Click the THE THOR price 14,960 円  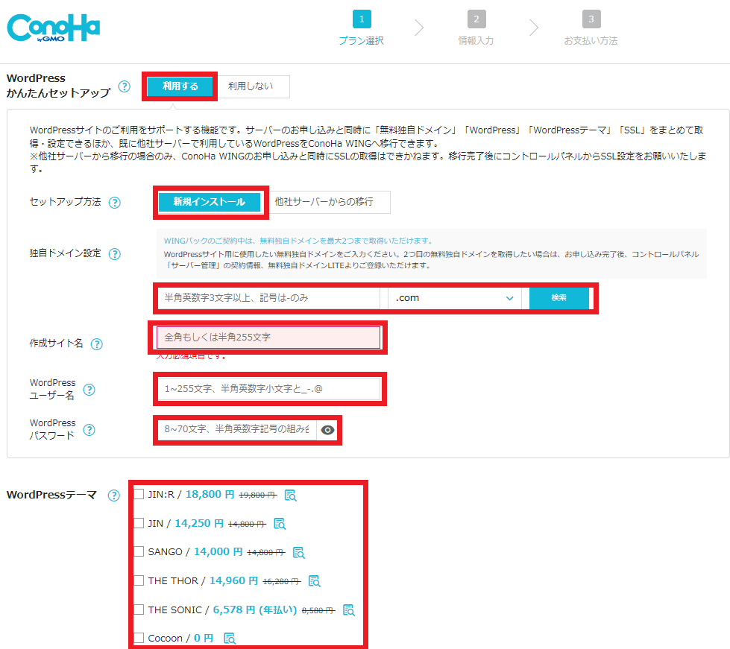point(233,580)
